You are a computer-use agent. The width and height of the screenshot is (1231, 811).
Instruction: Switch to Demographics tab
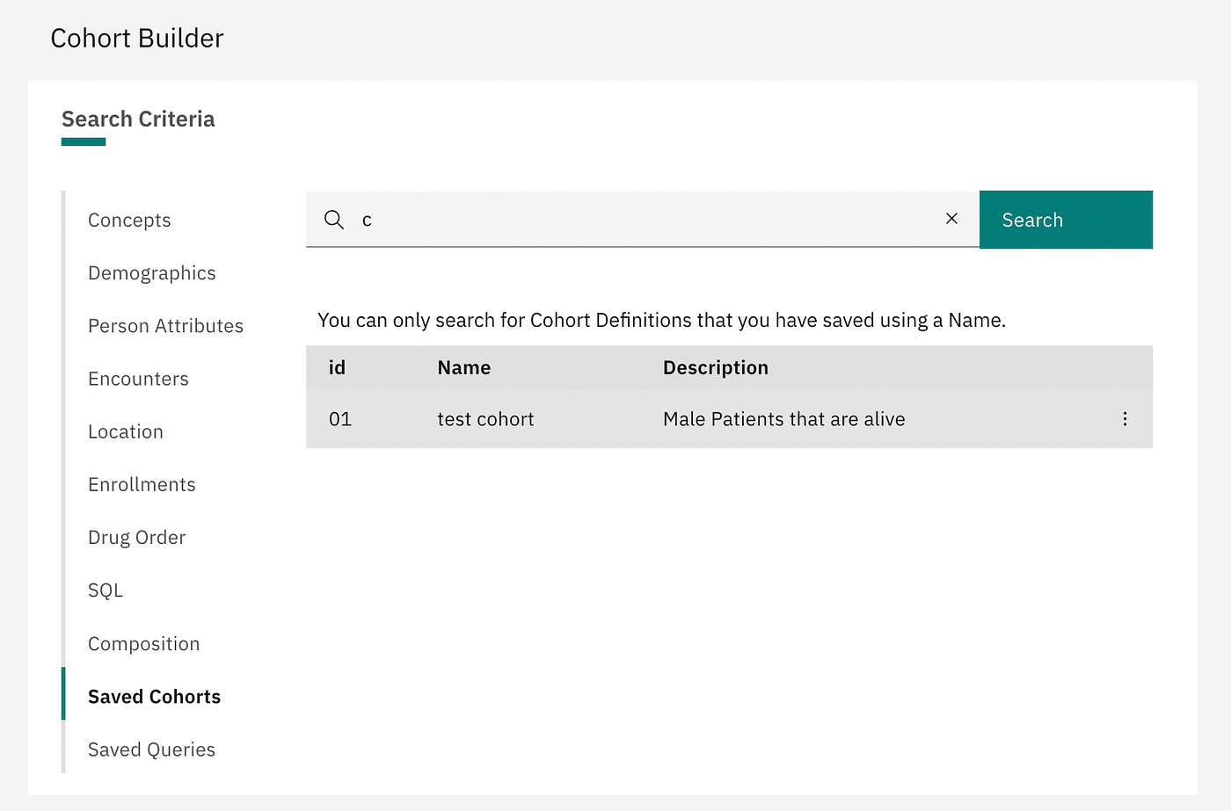[x=151, y=273]
